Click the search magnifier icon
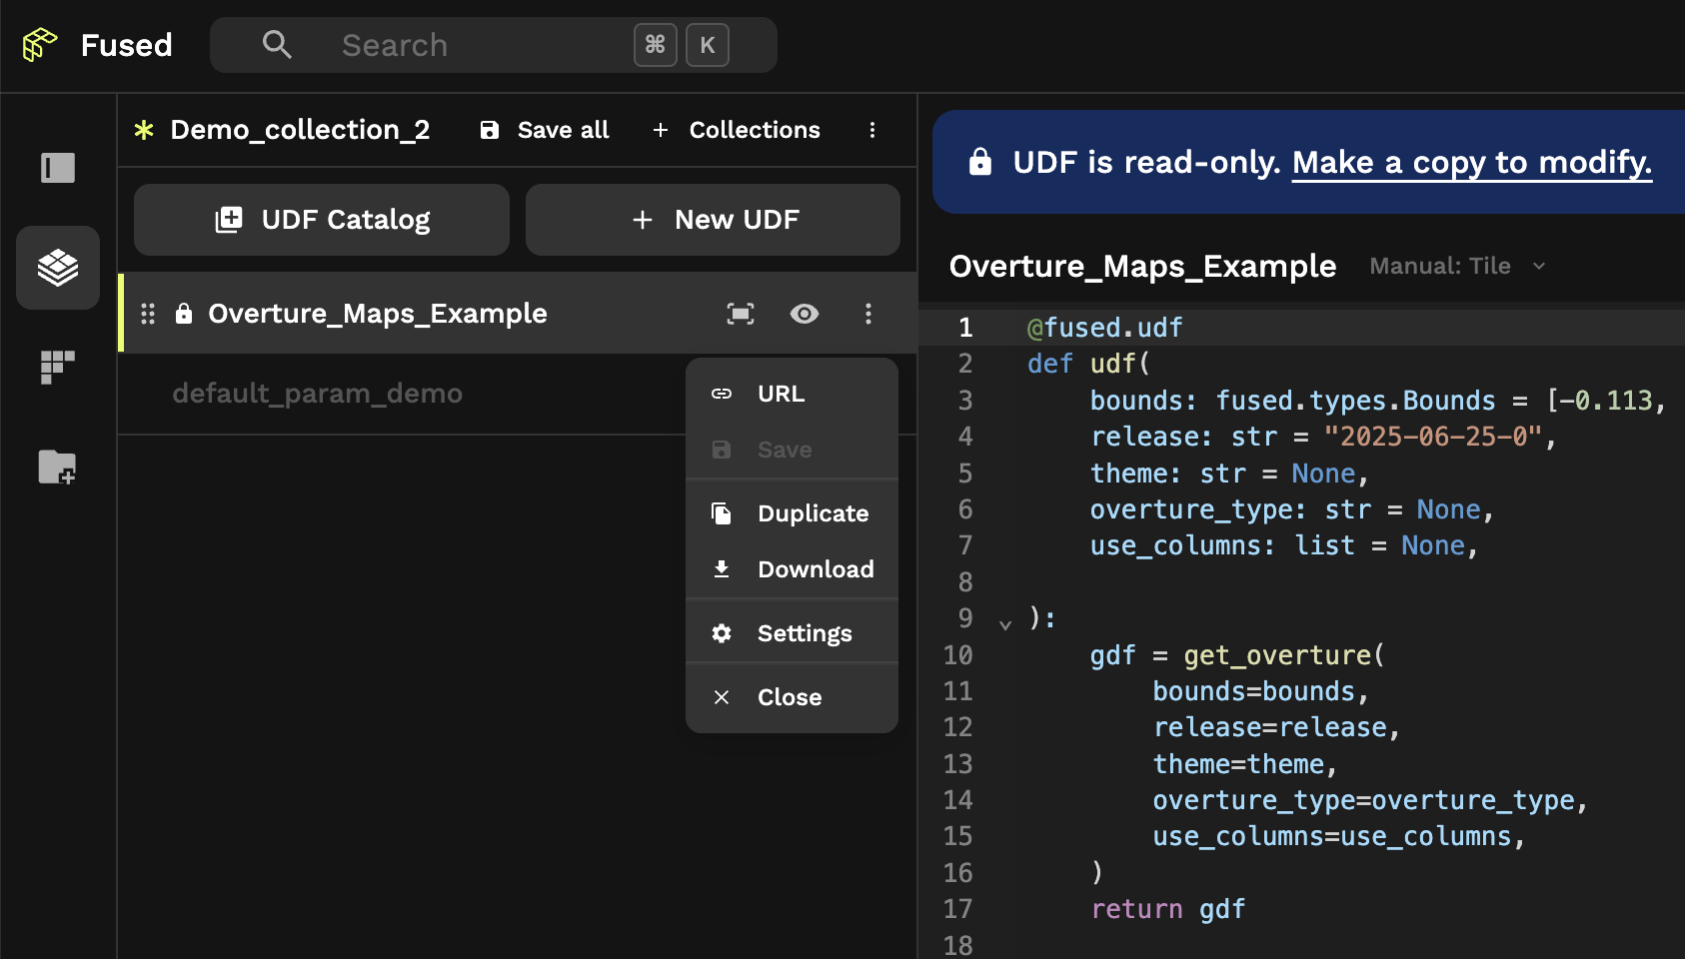1685x959 pixels. [277, 45]
